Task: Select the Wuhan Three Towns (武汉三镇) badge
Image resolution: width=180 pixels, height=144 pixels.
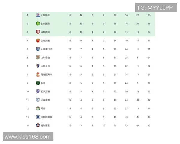Action: 38,91
